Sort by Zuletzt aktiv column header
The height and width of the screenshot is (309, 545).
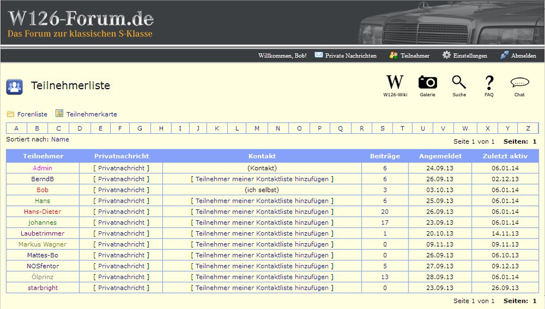click(x=505, y=156)
